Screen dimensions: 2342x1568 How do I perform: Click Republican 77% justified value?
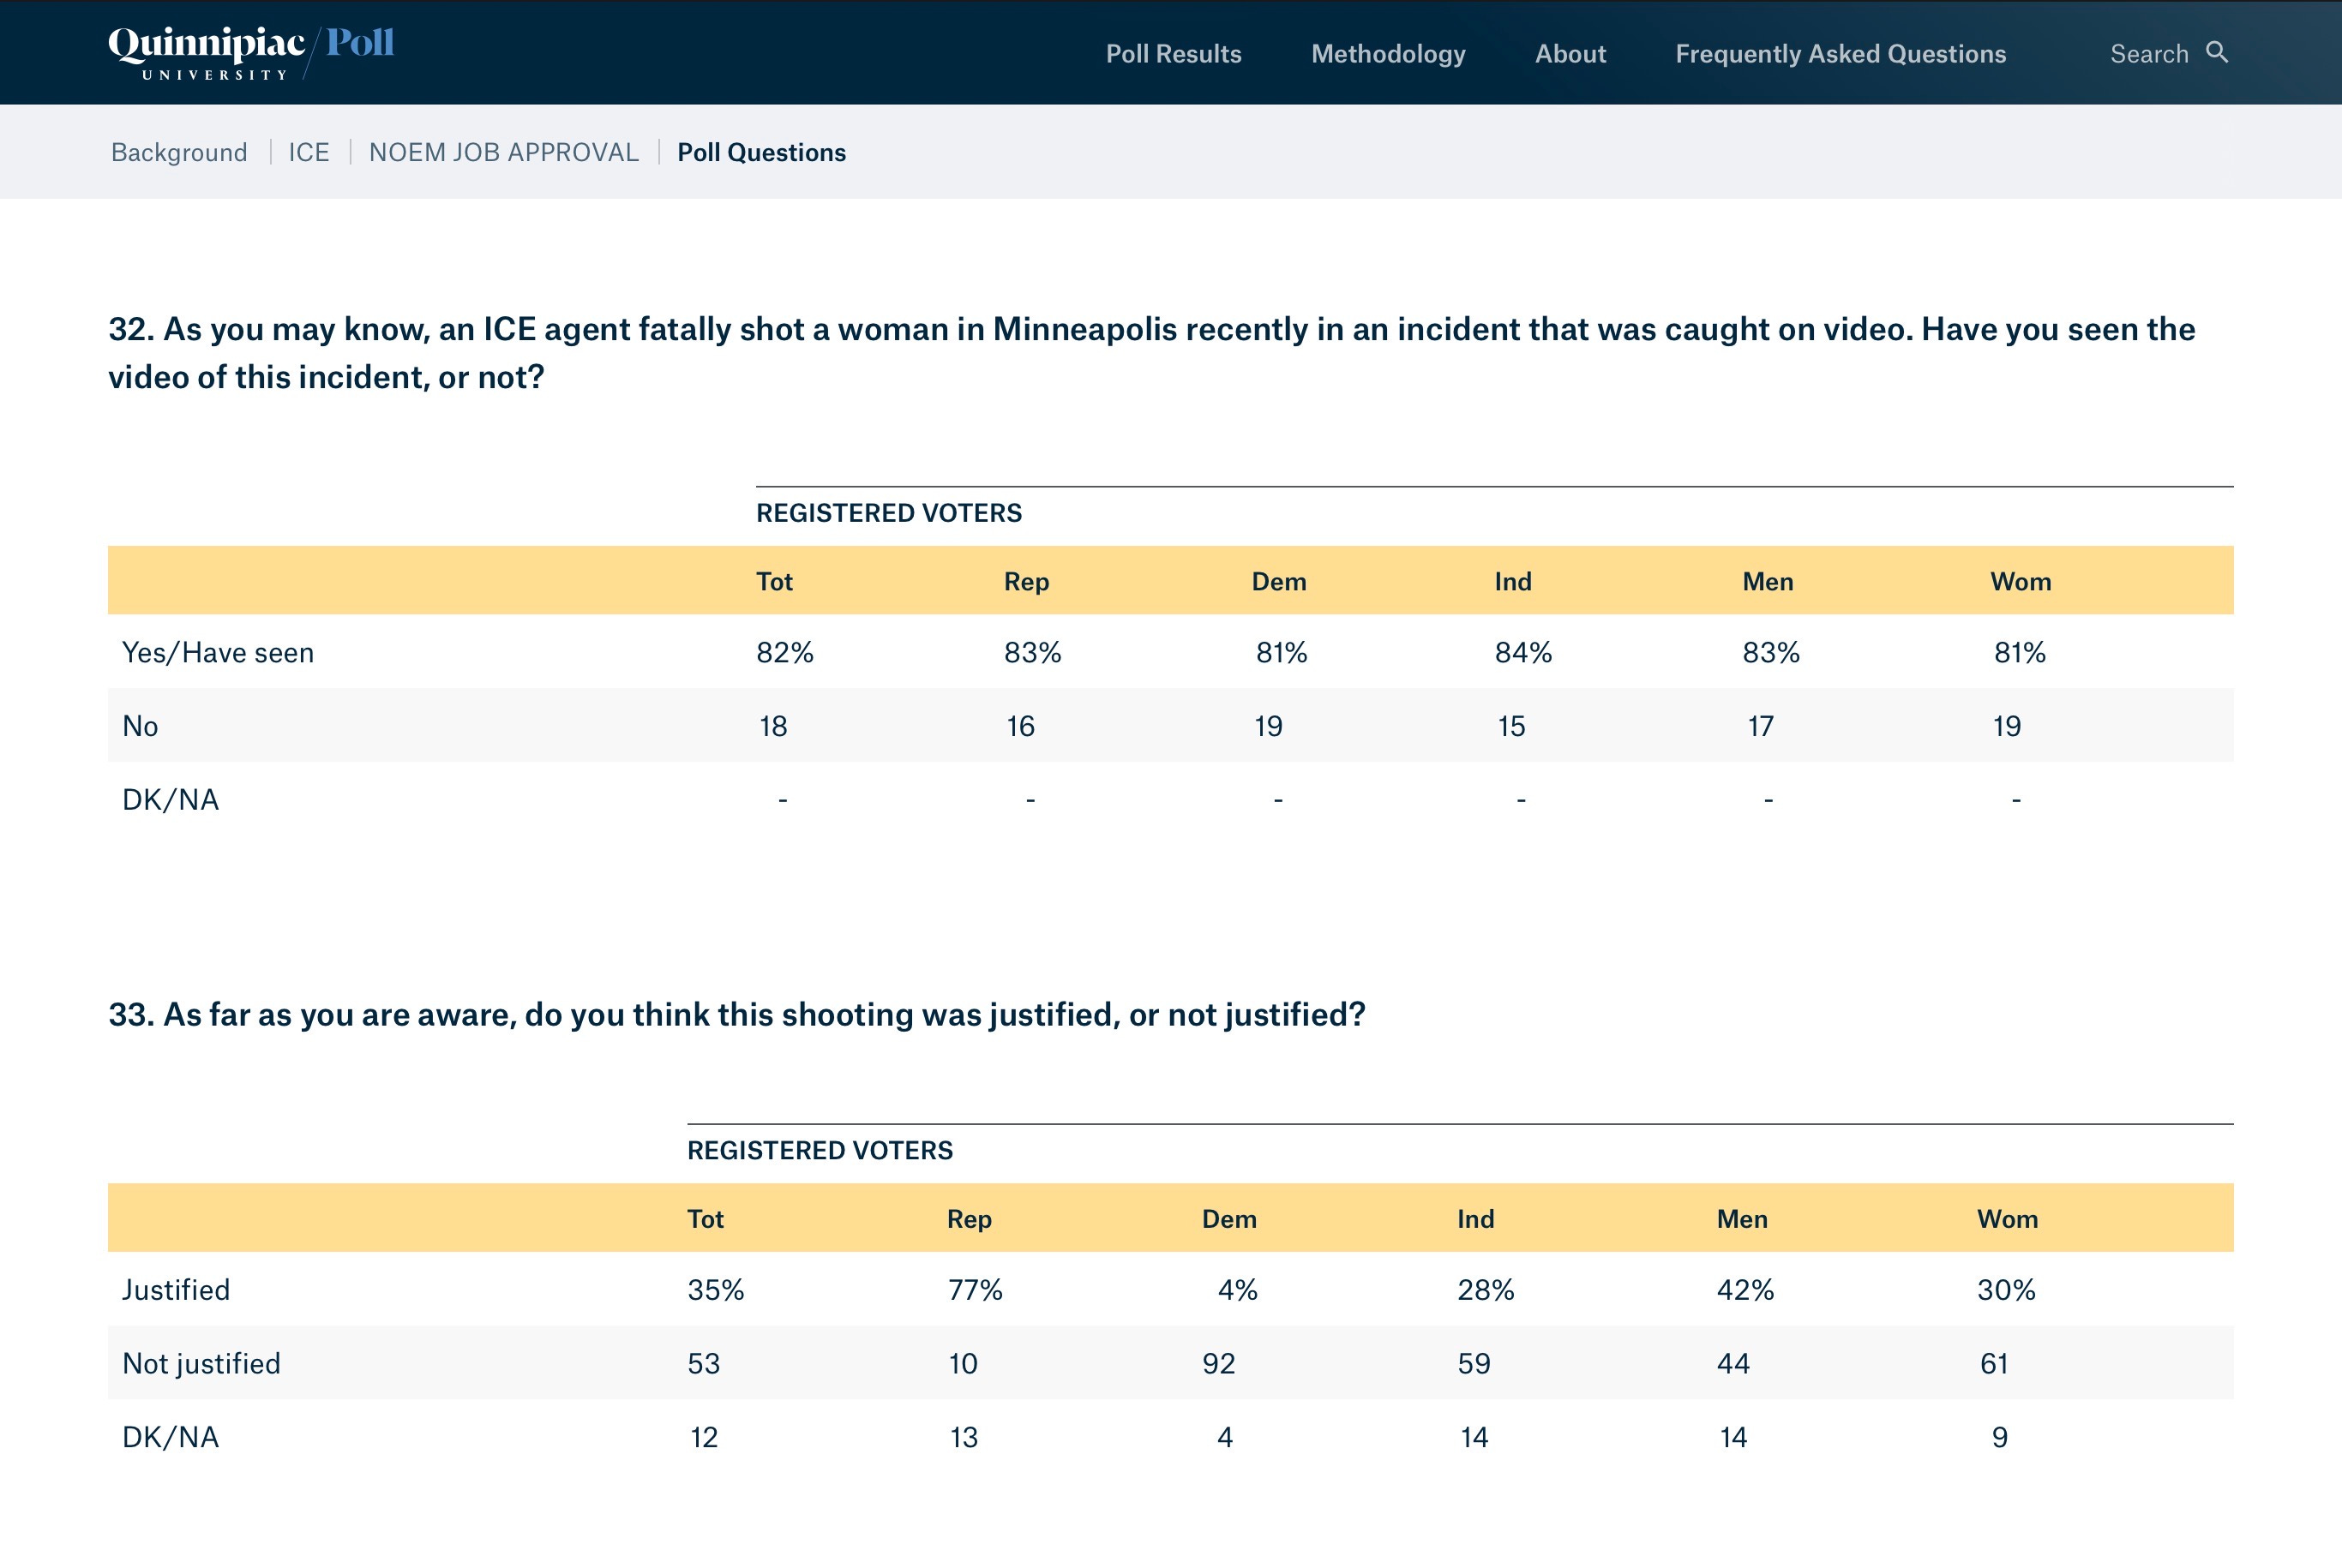975,1290
